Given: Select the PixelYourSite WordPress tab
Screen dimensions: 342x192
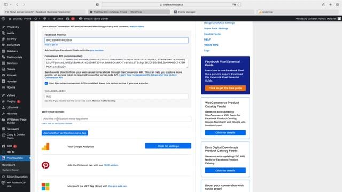Looking at the screenshot, I should (129, 12).
